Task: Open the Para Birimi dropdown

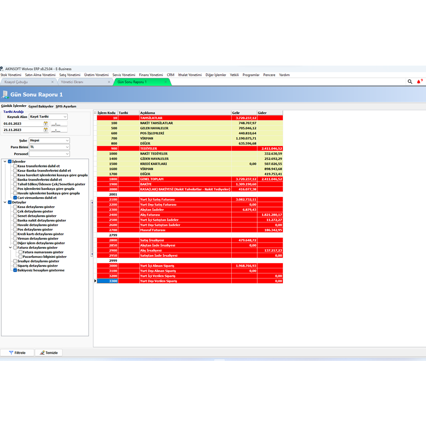Action: [49, 147]
